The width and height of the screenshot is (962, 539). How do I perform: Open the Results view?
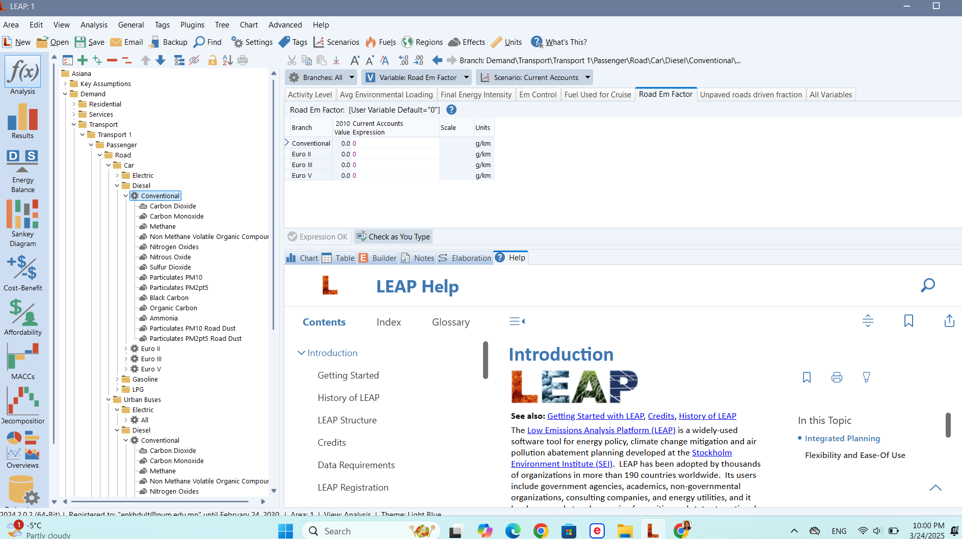tap(22, 121)
